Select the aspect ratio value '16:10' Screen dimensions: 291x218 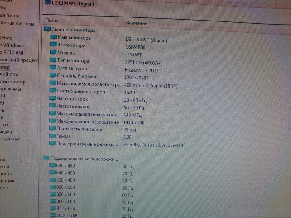[129, 92]
